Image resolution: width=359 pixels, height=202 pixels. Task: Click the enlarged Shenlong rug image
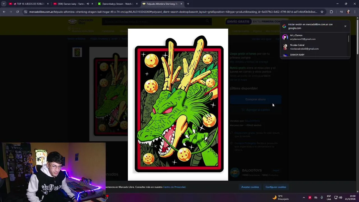(178, 104)
